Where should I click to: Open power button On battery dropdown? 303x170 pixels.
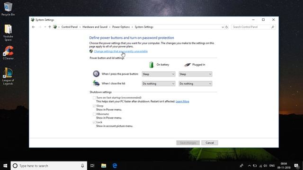tap(159, 74)
